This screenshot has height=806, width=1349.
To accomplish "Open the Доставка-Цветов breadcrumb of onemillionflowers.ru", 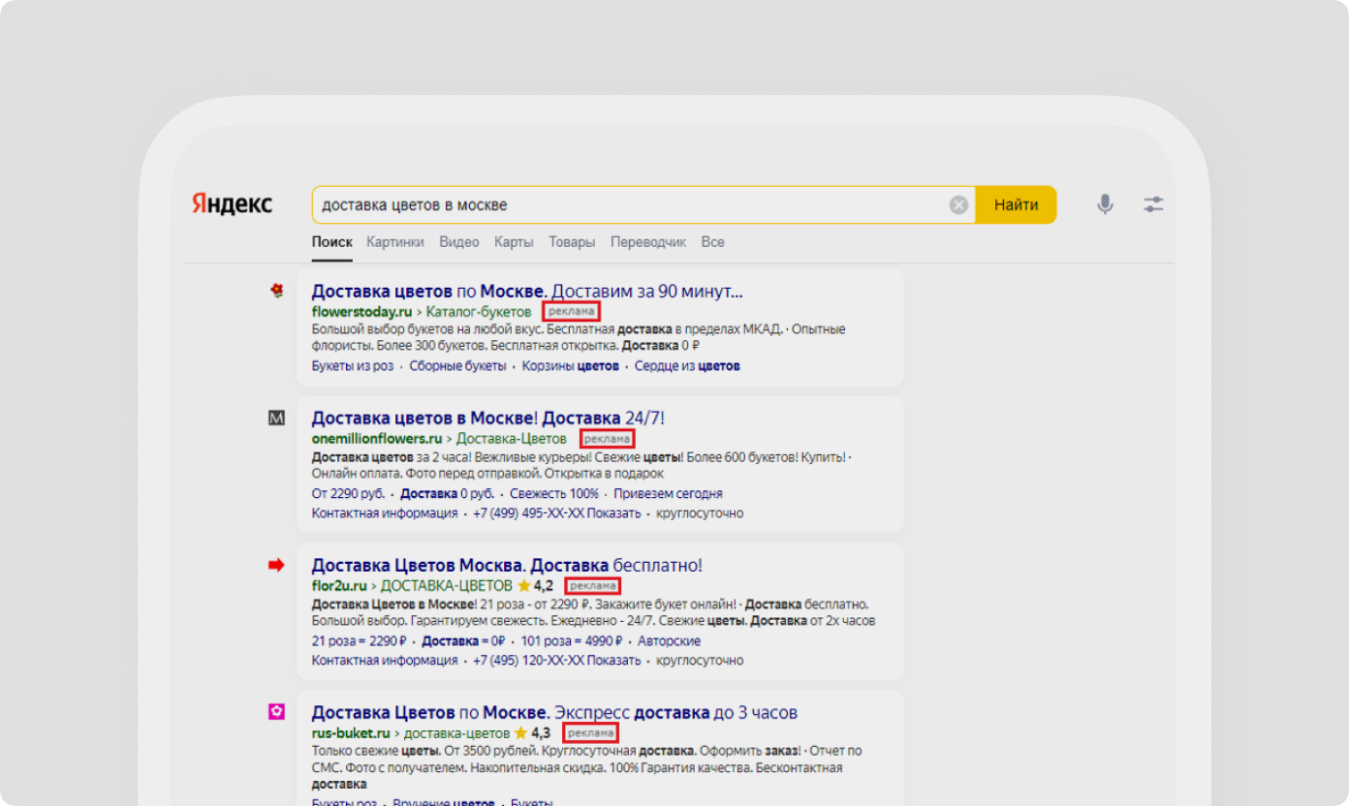I will (512, 439).
